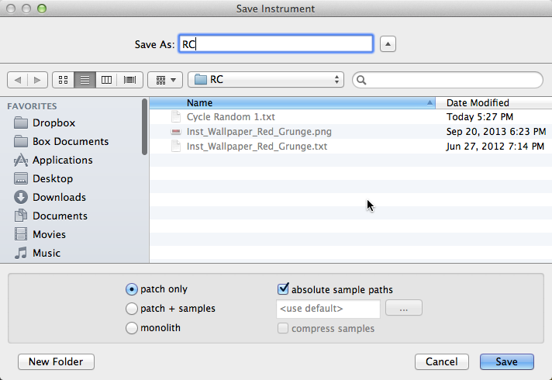The width and height of the screenshot is (552, 380).
Task: Click into the search field
Action: click(447, 80)
